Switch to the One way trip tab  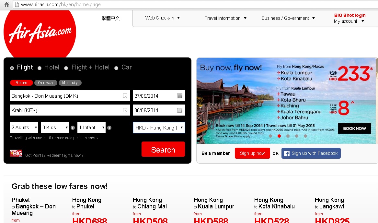(46, 83)
